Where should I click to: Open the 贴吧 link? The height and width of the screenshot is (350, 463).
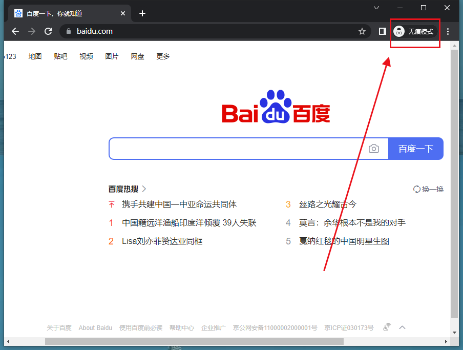pyautogui.click(x=60, y=56)
